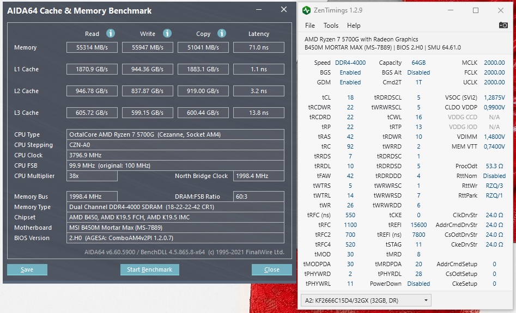Click the Write info icon in AIDA64
Viewport: 516px width, 313px height.
pyautogui.click(x=167, y=33)
